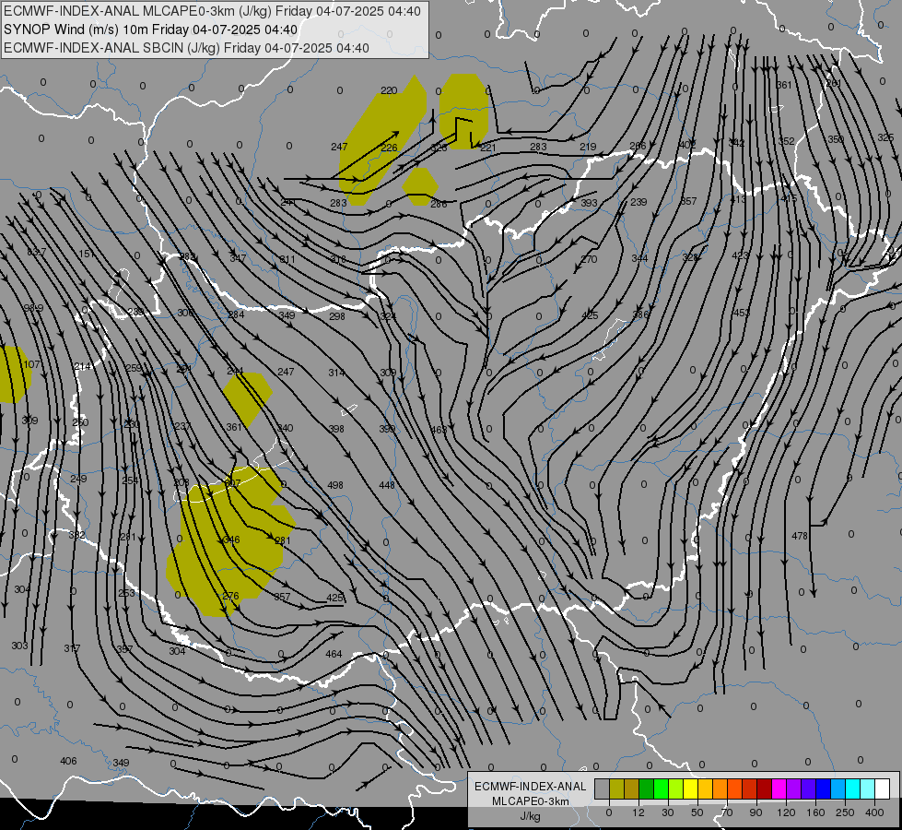
Task: Click the map value 332
Action: (77, 535)
